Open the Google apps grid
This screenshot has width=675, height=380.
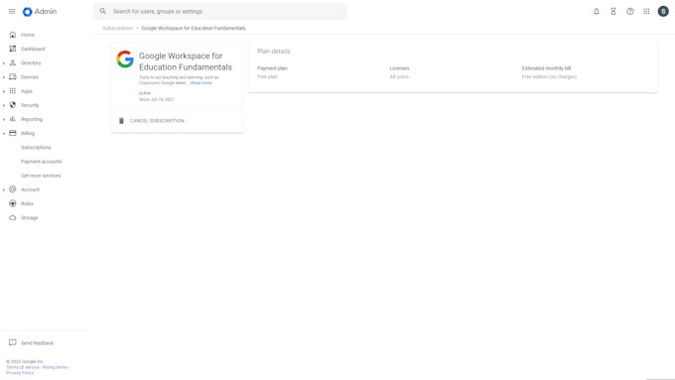(646, 12)
